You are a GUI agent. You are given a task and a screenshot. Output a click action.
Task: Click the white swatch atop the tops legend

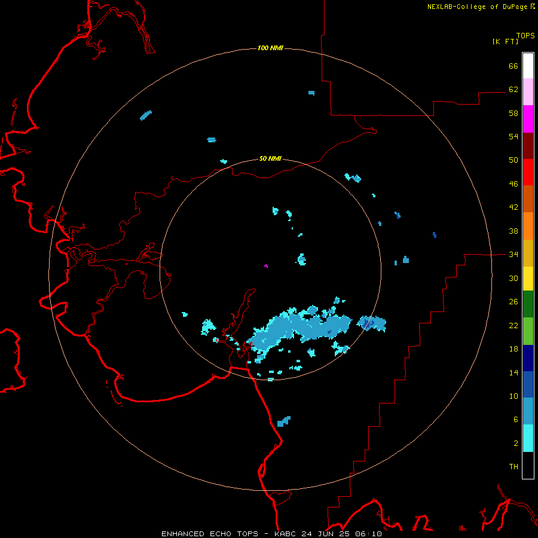(528, 66)
